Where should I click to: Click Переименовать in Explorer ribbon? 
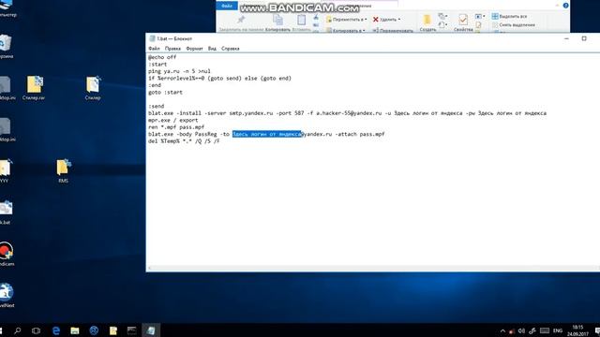coord(393,30)
